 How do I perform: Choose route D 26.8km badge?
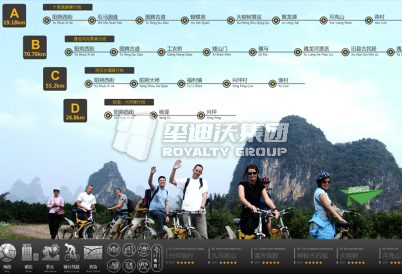(75, 111)
